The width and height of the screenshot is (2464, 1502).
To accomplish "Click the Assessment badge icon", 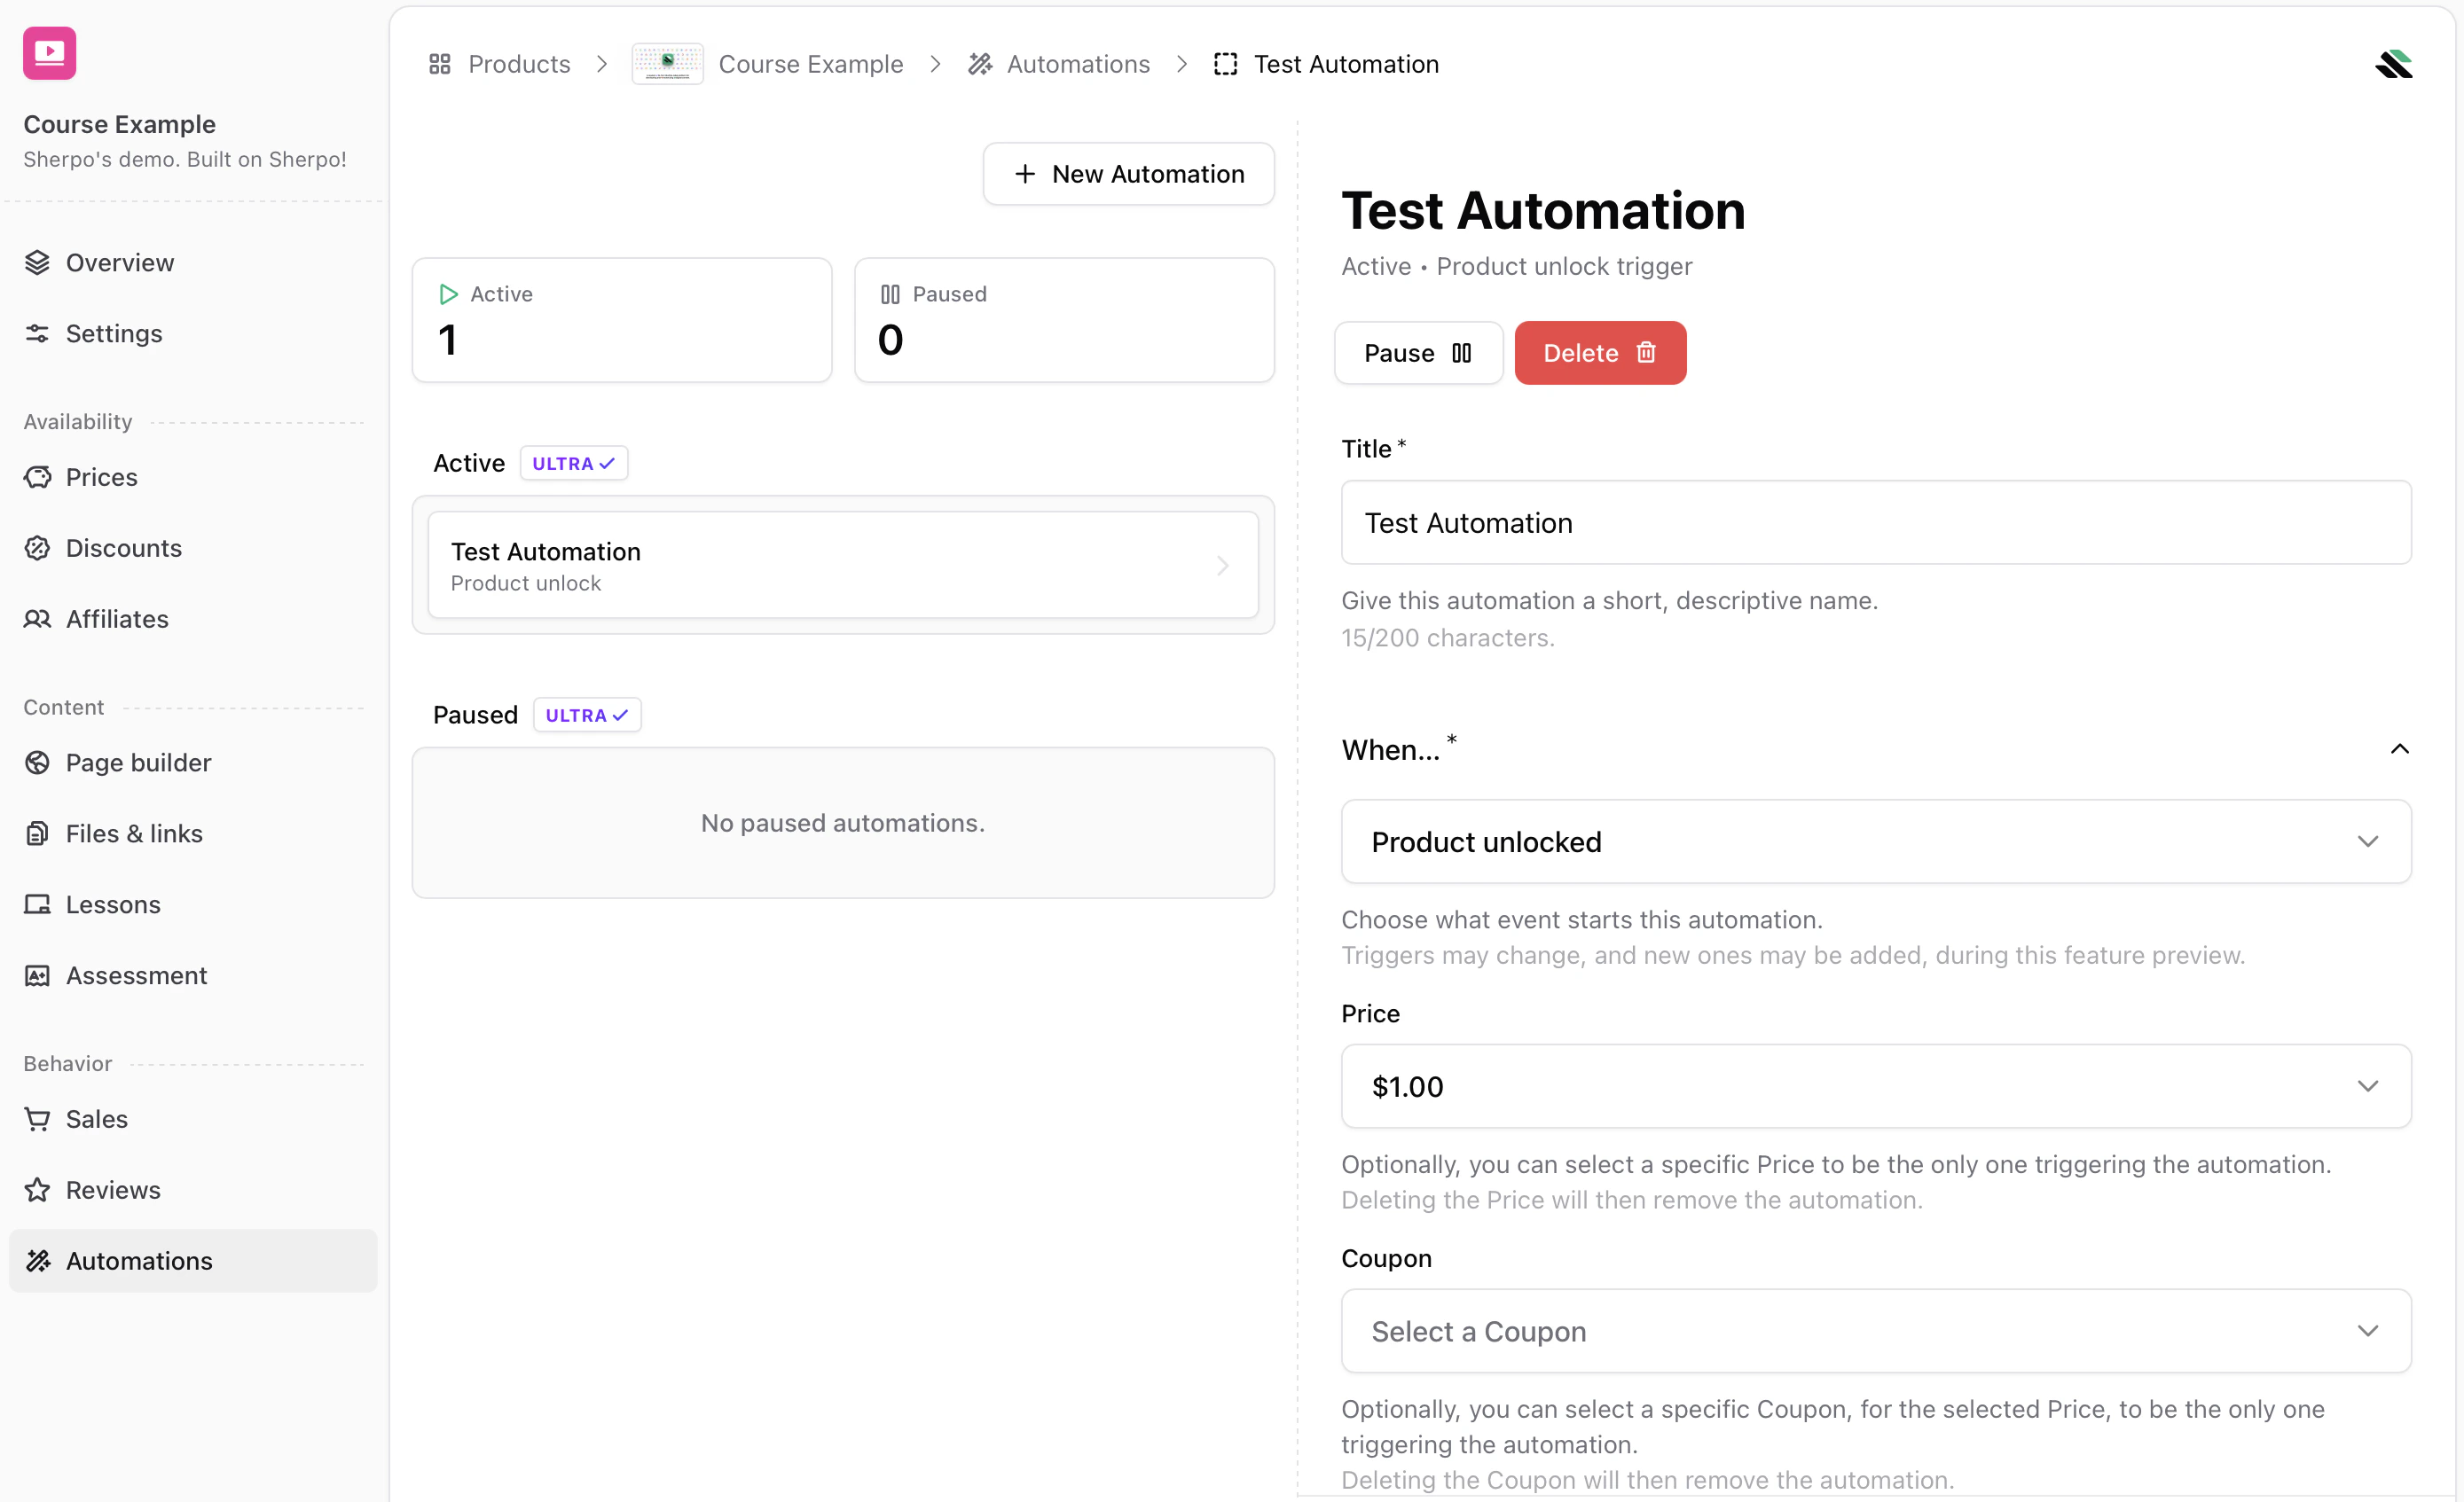I will pyautogui.click(x=37, y=974).
